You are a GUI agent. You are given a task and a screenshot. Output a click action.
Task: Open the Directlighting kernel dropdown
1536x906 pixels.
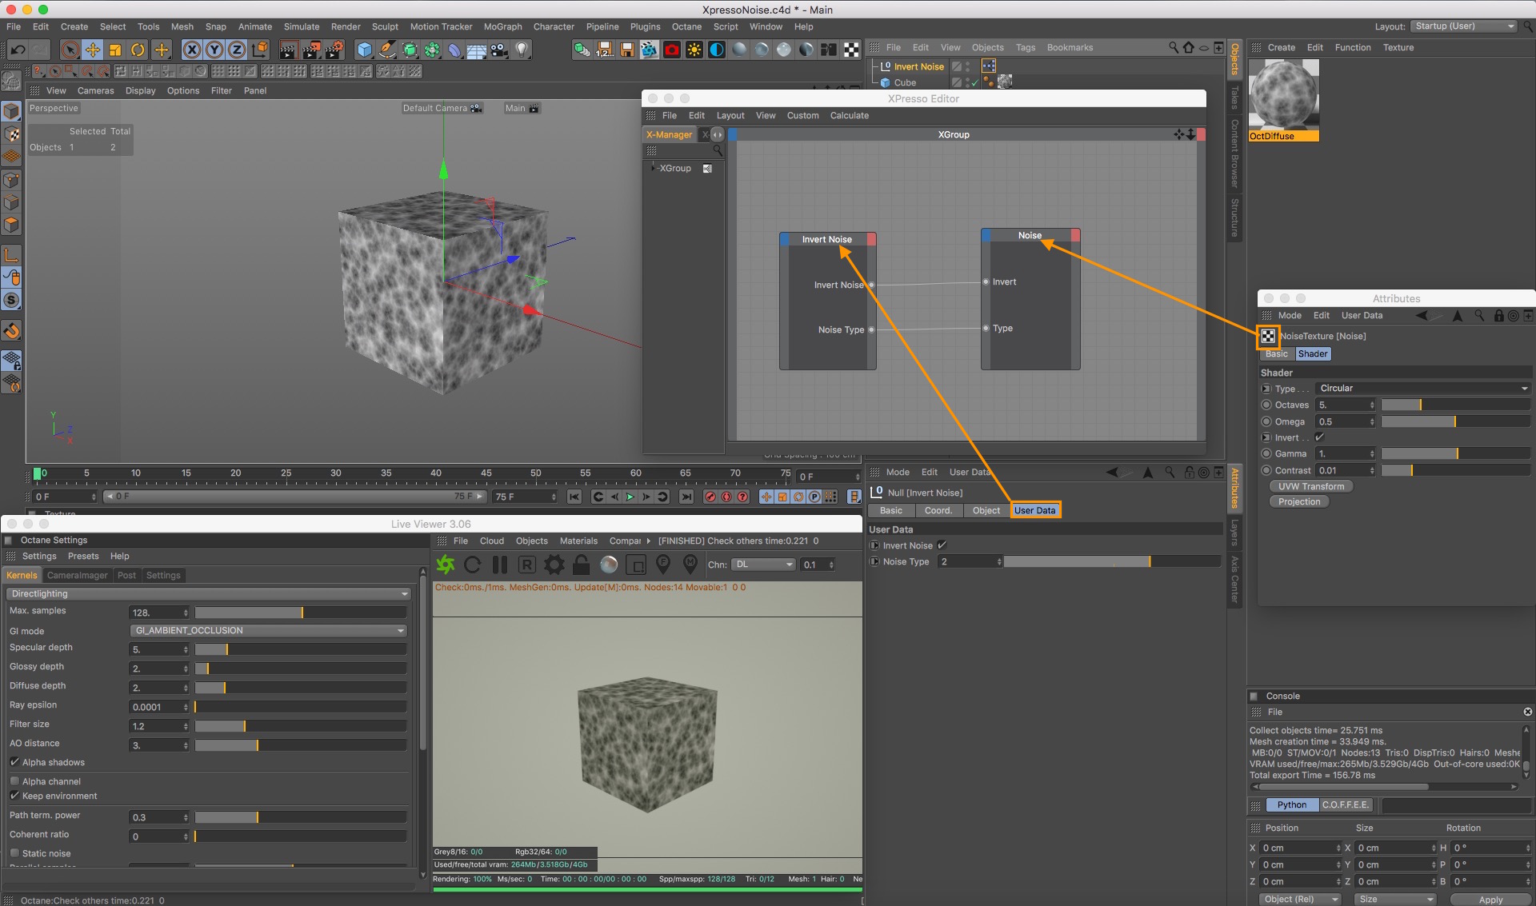209,593
